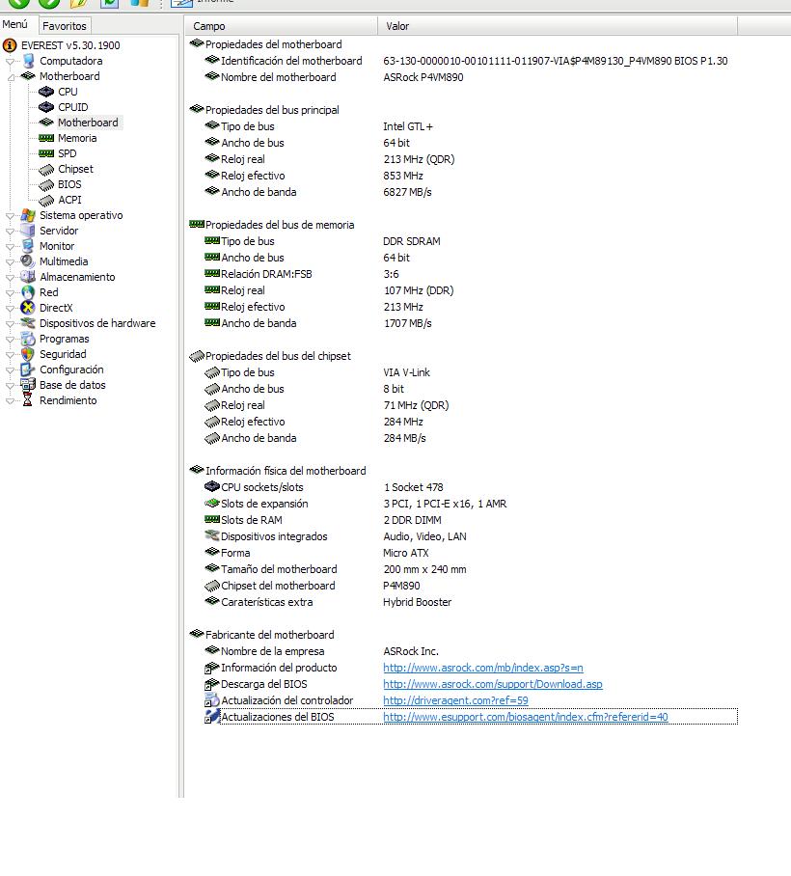The height and width of the screenshot is (876, 791).
Task: Click the Sistema operativo Windows flag icon
Action: coord(28,216)
